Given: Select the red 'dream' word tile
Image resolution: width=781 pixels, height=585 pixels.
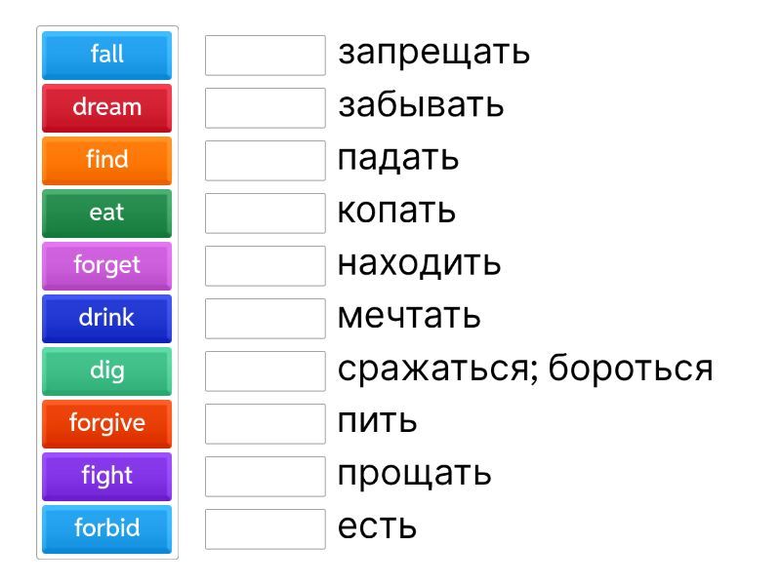Looking at the screenshot, I should [106, 107].
